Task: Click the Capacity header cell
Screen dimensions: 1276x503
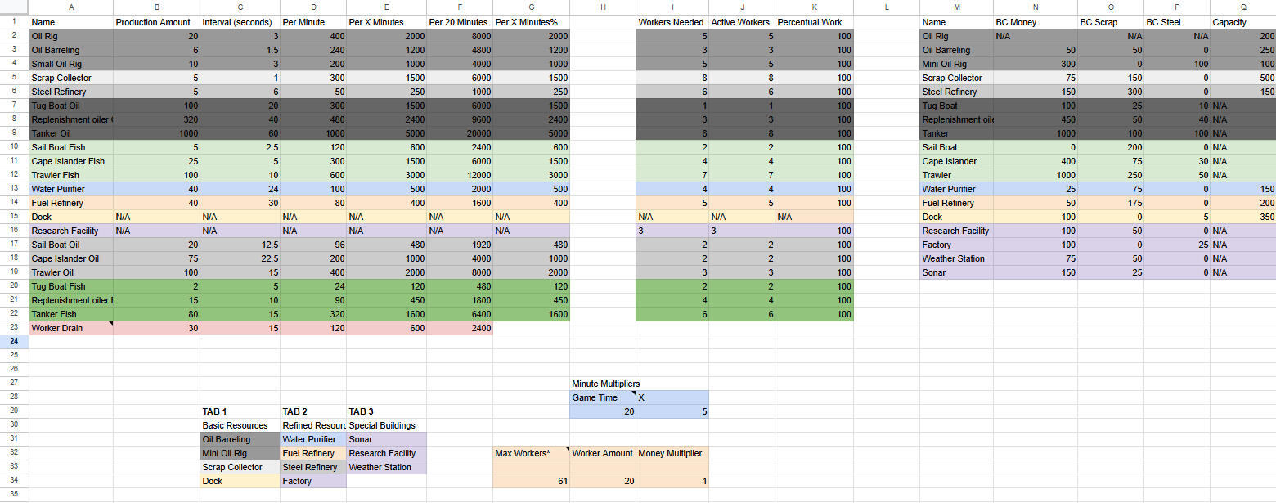Action: (x=1242, y=22)
